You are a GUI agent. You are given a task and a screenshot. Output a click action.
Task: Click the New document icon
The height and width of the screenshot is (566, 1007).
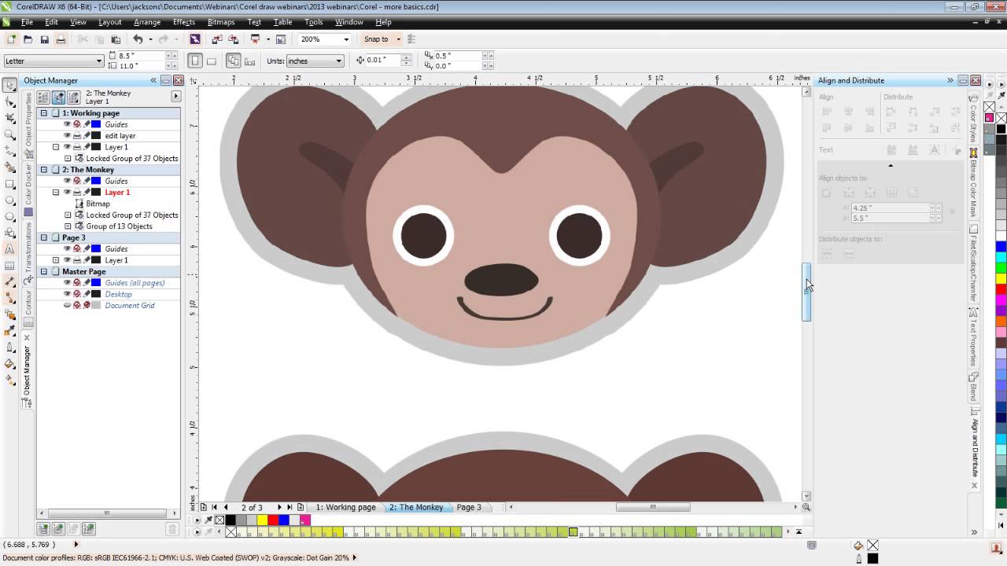pos(11,39)
